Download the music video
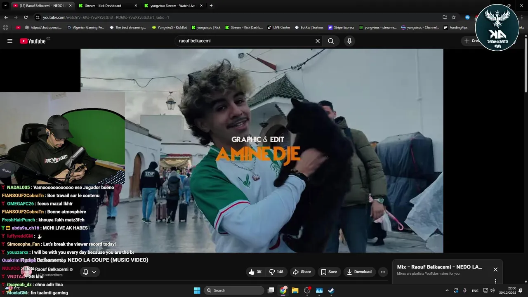The image size is (528, 297). pyautogui.click(x=359, y=272)
